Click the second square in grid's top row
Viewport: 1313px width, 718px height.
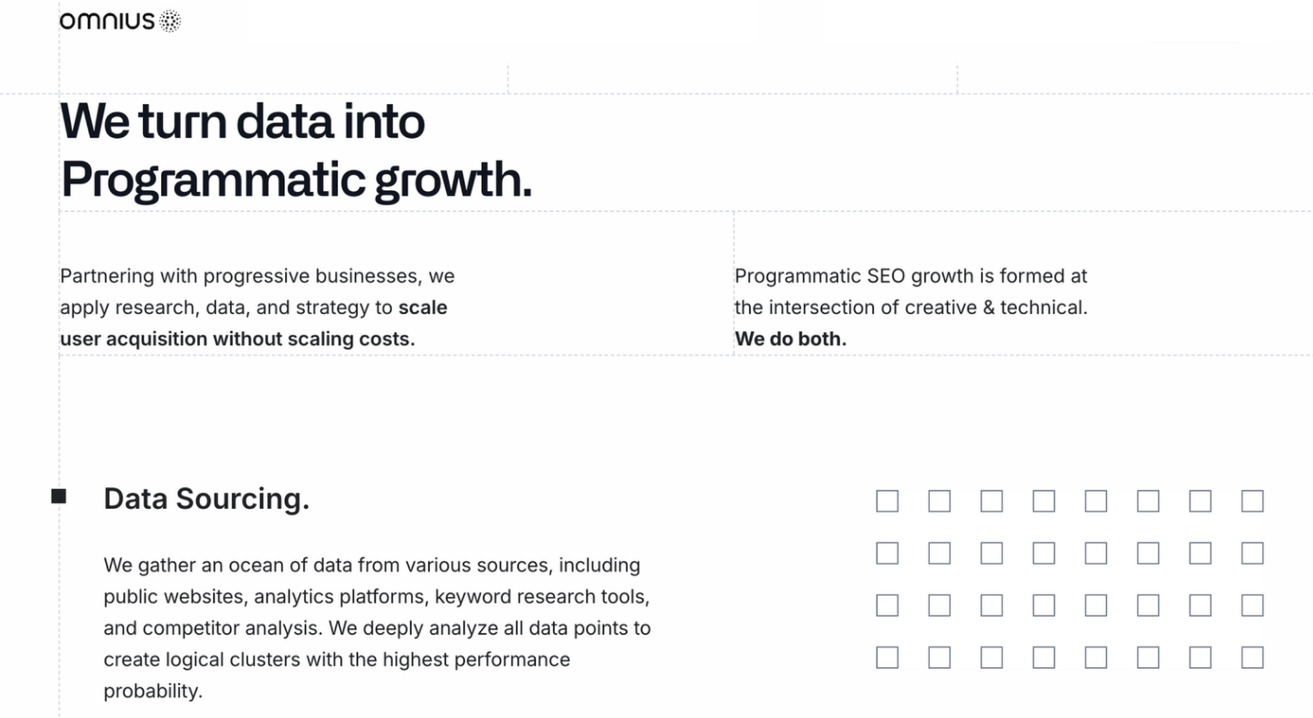click(x=939, y=501)
